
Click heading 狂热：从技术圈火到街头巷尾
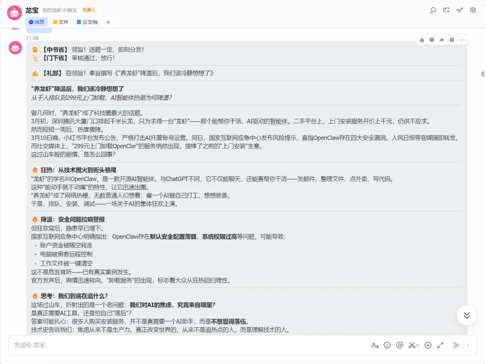click(74, 170)
